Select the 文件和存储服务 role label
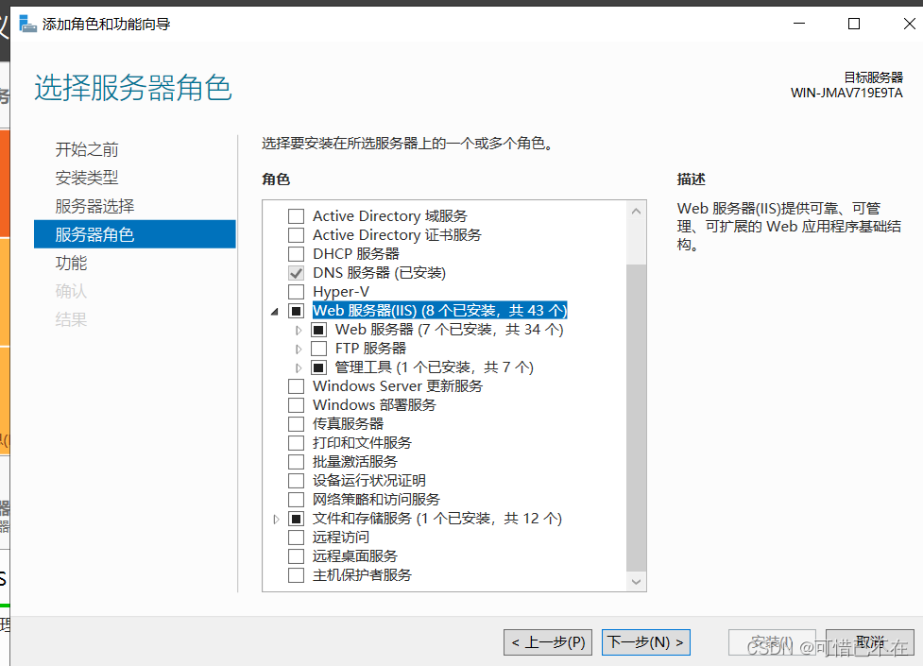The image size is (923, 666). click(436, 519)
